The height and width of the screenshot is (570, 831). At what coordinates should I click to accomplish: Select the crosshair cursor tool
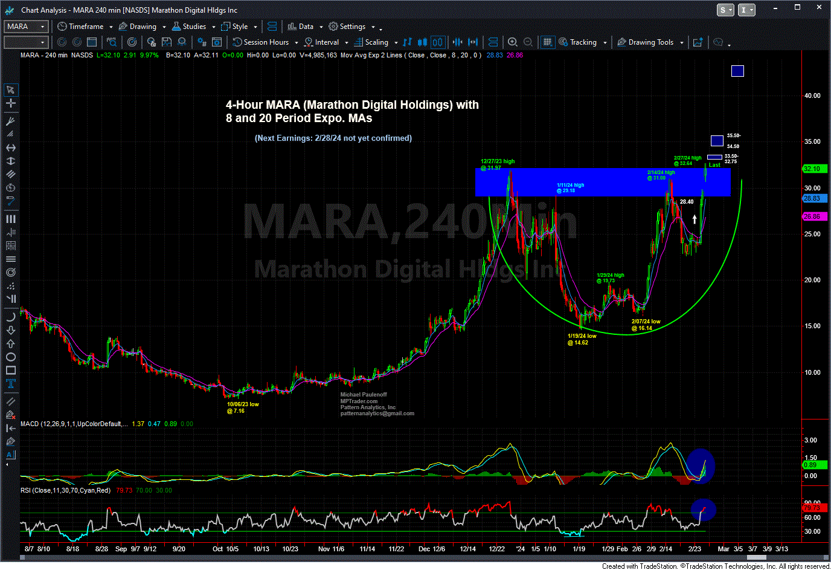[x=10, y=103]
